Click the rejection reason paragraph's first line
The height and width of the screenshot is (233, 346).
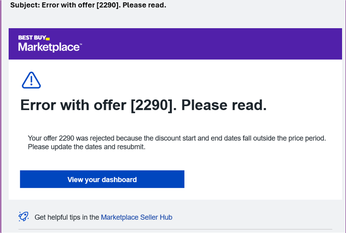(177, 138)
